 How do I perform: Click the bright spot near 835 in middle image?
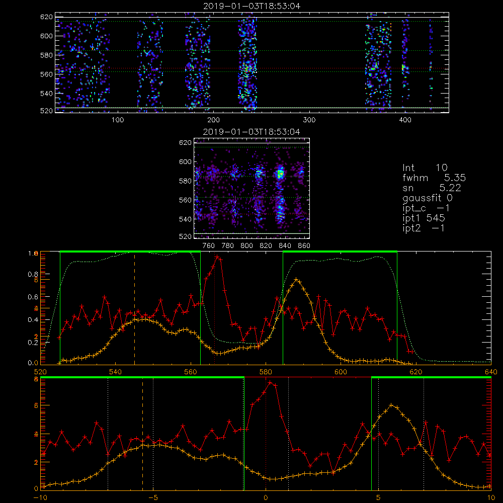280,174
